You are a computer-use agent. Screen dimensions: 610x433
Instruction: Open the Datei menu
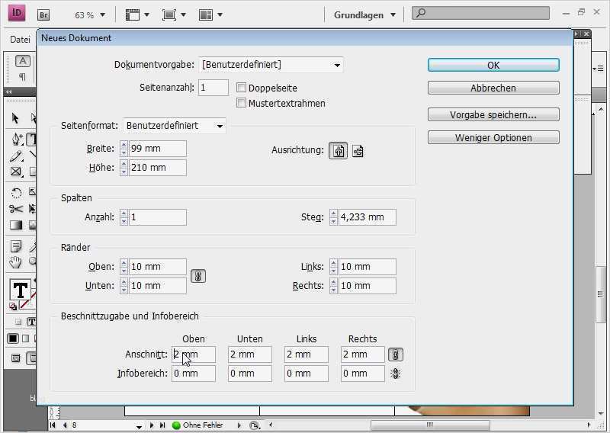point(21,40)
